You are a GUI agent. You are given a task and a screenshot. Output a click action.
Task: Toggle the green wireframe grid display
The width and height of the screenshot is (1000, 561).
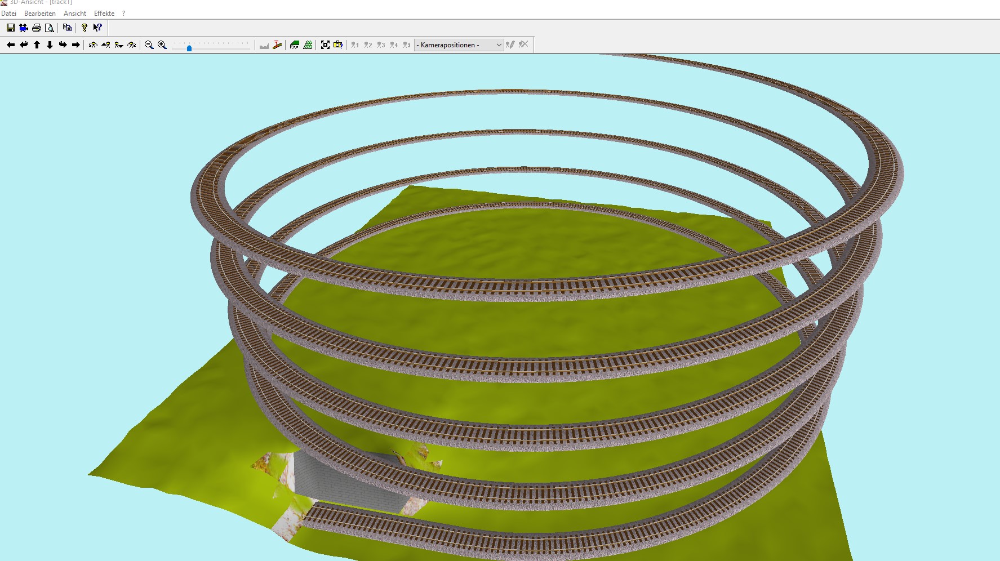click(x=308, y=45)
